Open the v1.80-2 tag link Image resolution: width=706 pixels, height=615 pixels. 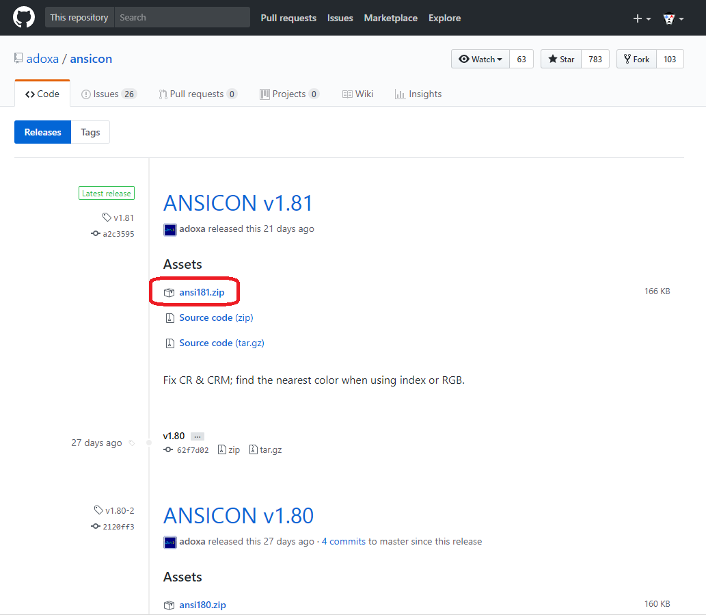pyautogui.click(x=114, y=510)
